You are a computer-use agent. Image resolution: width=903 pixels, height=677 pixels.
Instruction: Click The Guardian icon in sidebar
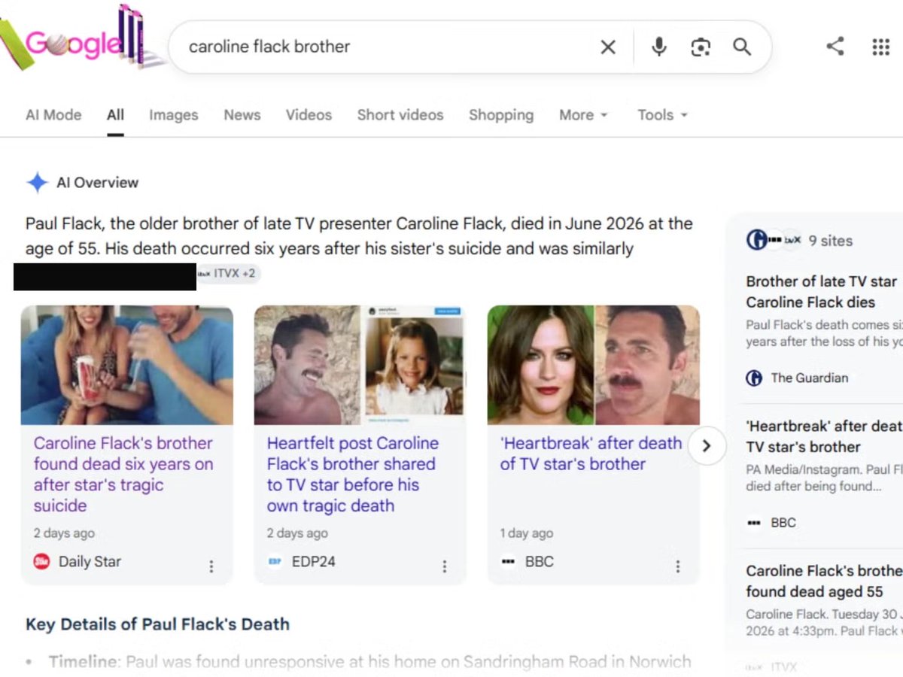[754, 378]
